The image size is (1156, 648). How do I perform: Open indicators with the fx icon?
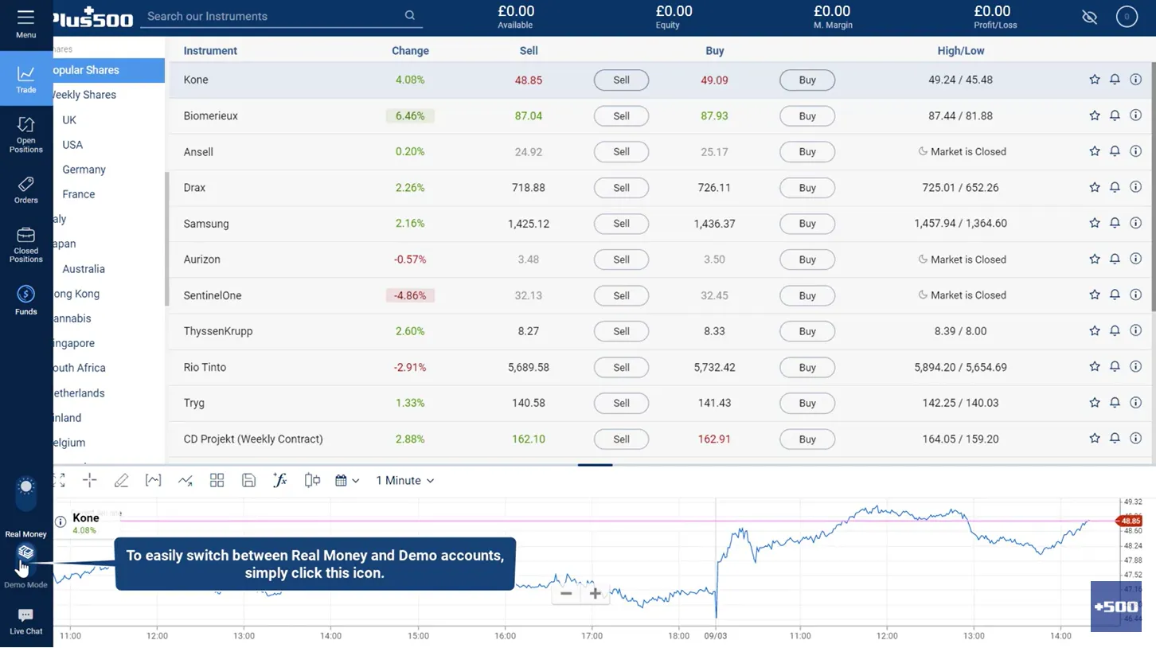tap(280, 480)
